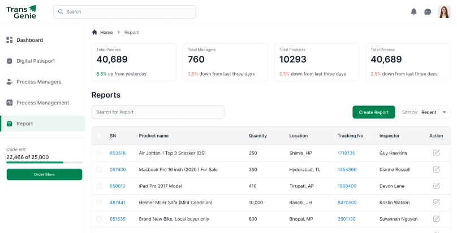Image resolution: width=457 pixels, height=233 pixels.
Task: Click quantity value 10,000
Action: coord(256,203)
